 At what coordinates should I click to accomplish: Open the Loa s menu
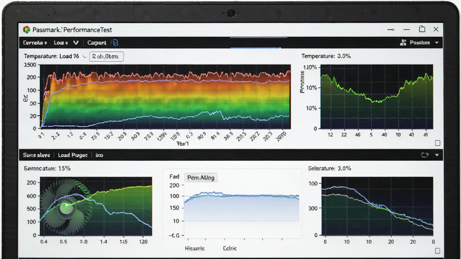tap(61, 43)
